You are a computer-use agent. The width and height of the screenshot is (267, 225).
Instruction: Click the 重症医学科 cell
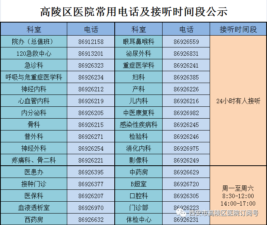pyautogui.click(x=138, y=65)
